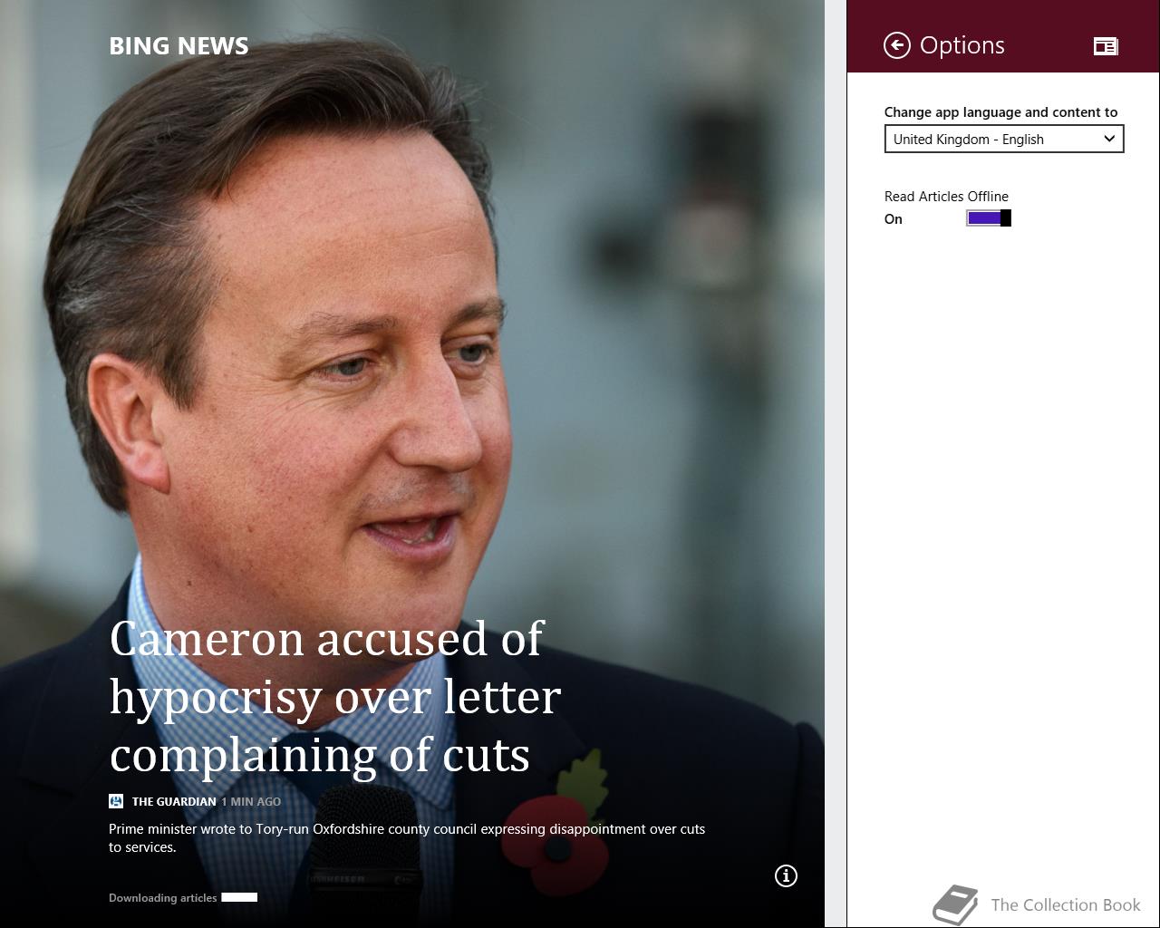Click the article summary about Oxfordshire council

(x=407, y=837)
